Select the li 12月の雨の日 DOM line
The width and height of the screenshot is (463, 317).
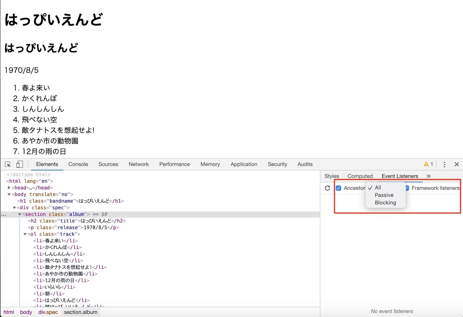[61, 280]
